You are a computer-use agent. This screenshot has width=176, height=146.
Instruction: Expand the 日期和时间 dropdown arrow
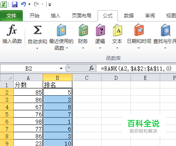point(139,48)
